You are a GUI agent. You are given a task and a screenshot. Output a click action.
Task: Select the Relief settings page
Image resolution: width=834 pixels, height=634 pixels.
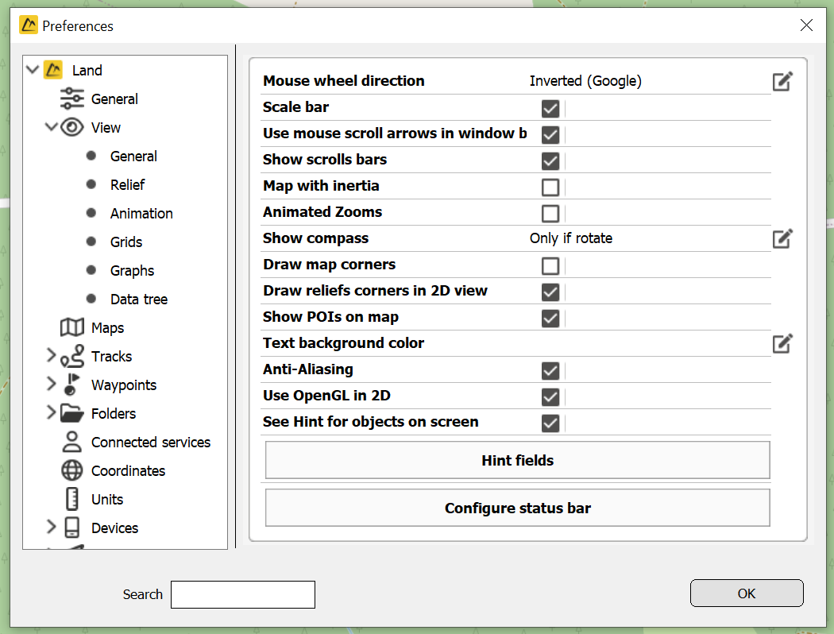click(x=127, y=184)
